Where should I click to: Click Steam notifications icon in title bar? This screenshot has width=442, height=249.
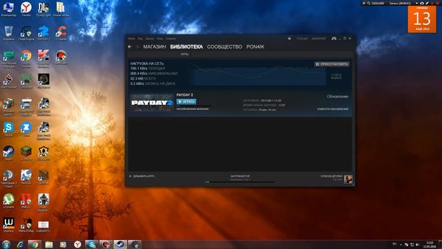(289, 39)
